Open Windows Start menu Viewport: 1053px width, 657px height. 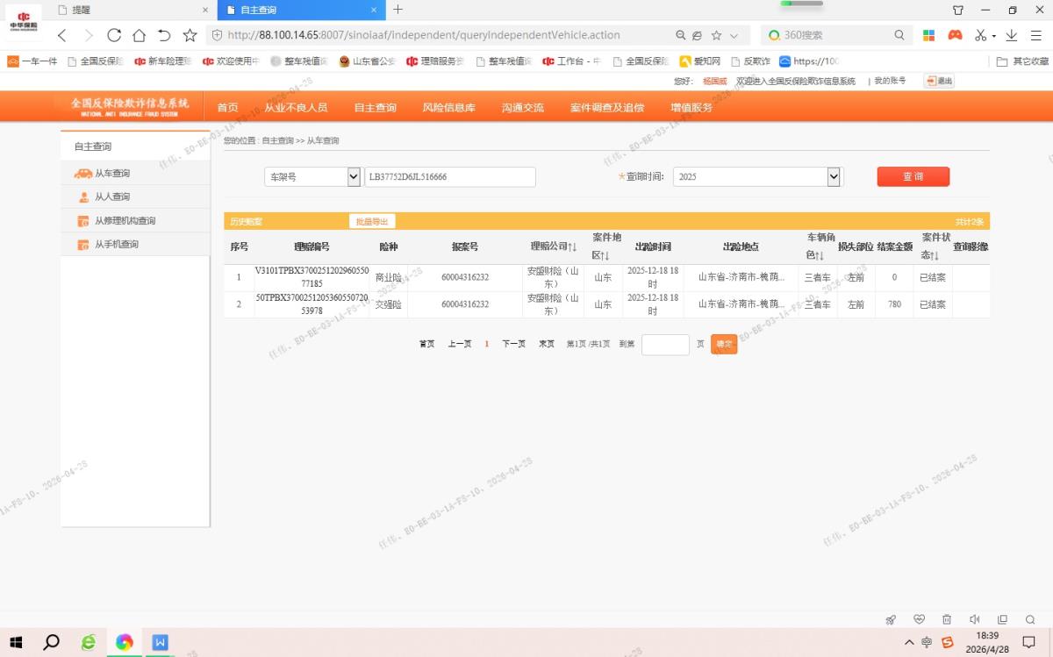point(16,642)
